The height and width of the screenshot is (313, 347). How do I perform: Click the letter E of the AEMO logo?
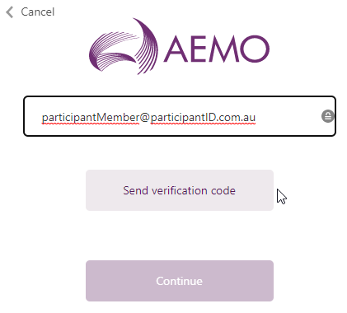199,49
